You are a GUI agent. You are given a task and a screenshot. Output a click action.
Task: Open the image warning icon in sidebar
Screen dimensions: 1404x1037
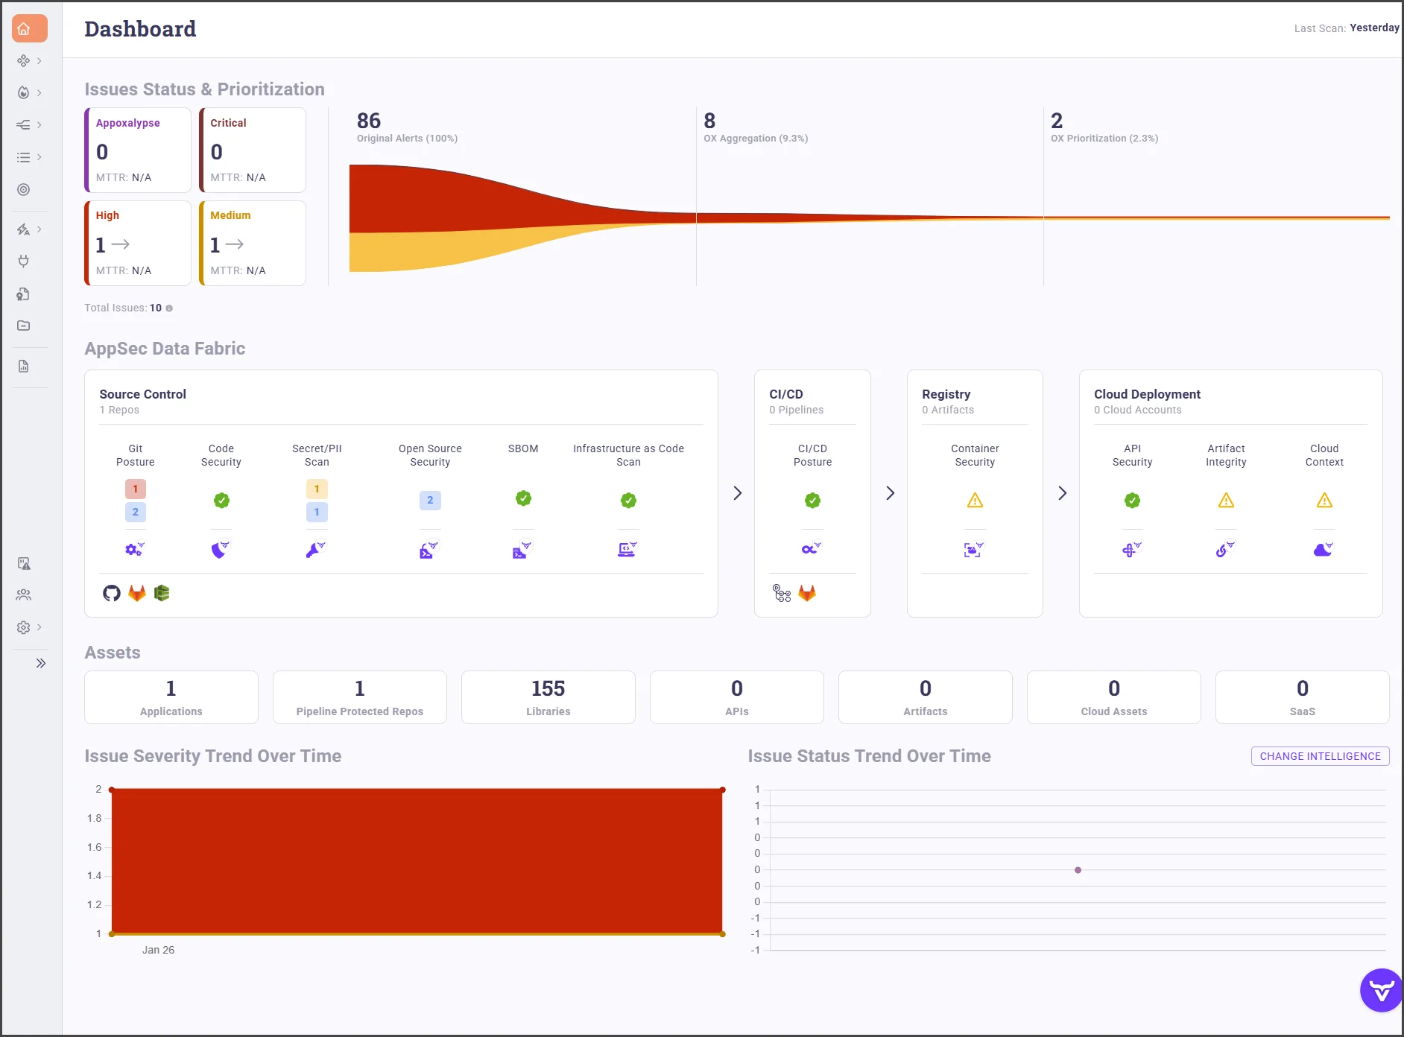click(24, 563)
